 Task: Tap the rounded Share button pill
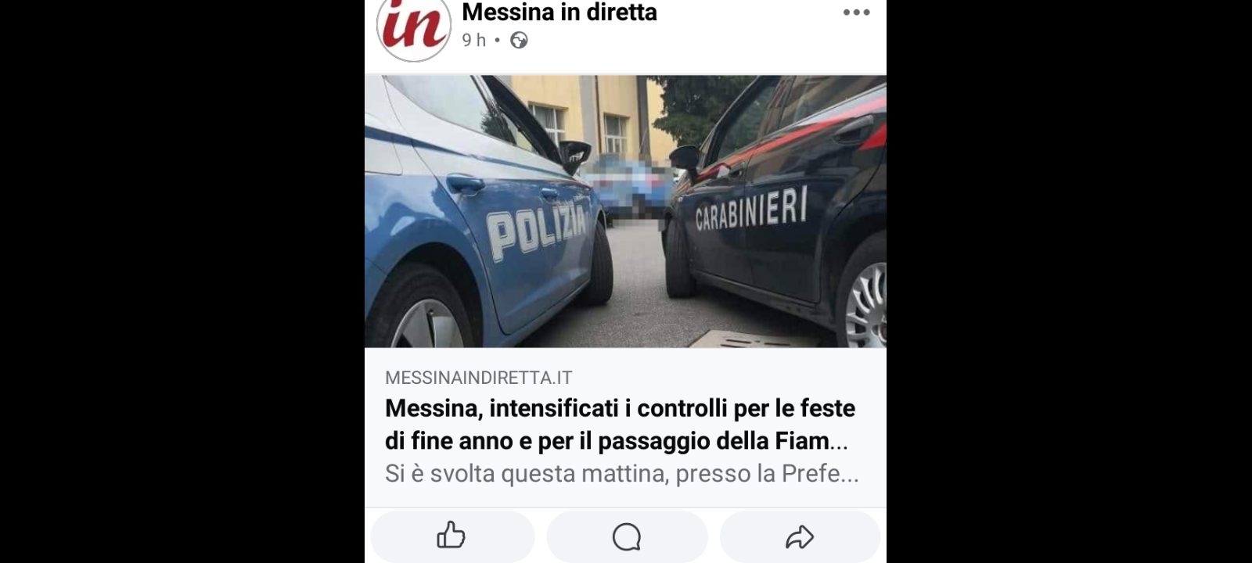coord(800,537)
